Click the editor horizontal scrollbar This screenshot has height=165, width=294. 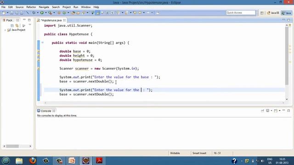[164, 103]
